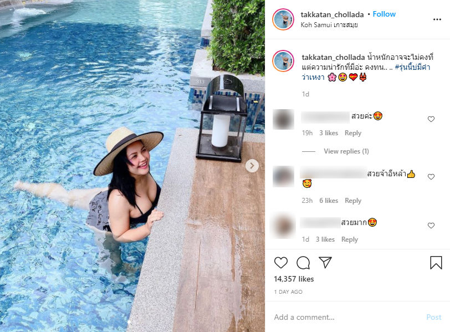The height and width of the screenshot is (332, 450).
Task: Advance to next photo with arrow button
Action: [252, 166]
